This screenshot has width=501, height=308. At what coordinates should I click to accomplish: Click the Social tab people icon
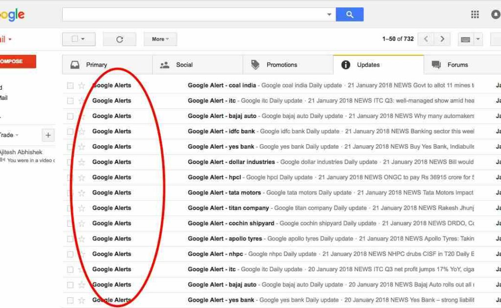pyautogui.click(x=163, y=64)
